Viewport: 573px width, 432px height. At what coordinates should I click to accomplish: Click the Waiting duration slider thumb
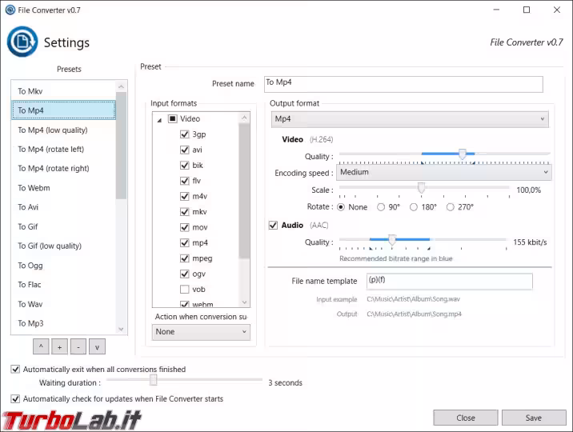click(x=154, y=380)
